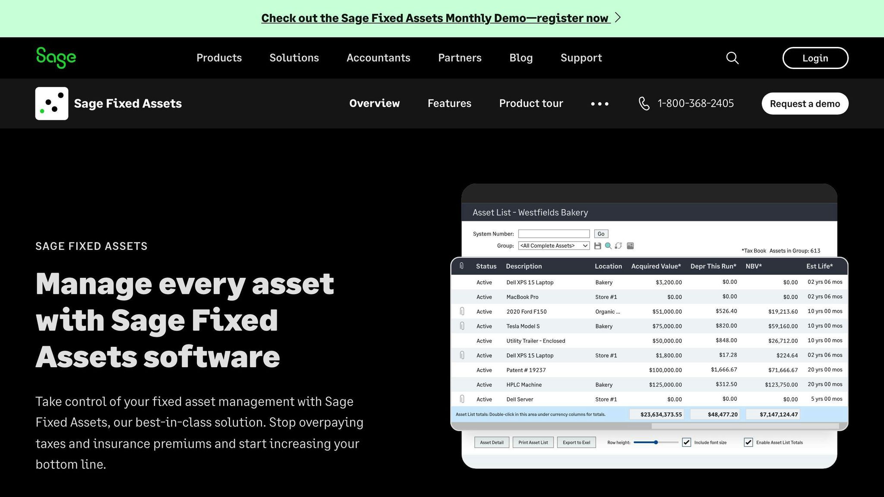
Task: Open the asset image viewer icon
Action: tap(630, 245)
